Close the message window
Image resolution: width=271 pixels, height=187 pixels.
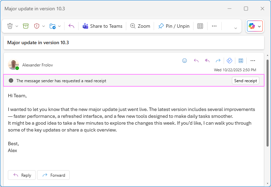click(x=262, y=9)
